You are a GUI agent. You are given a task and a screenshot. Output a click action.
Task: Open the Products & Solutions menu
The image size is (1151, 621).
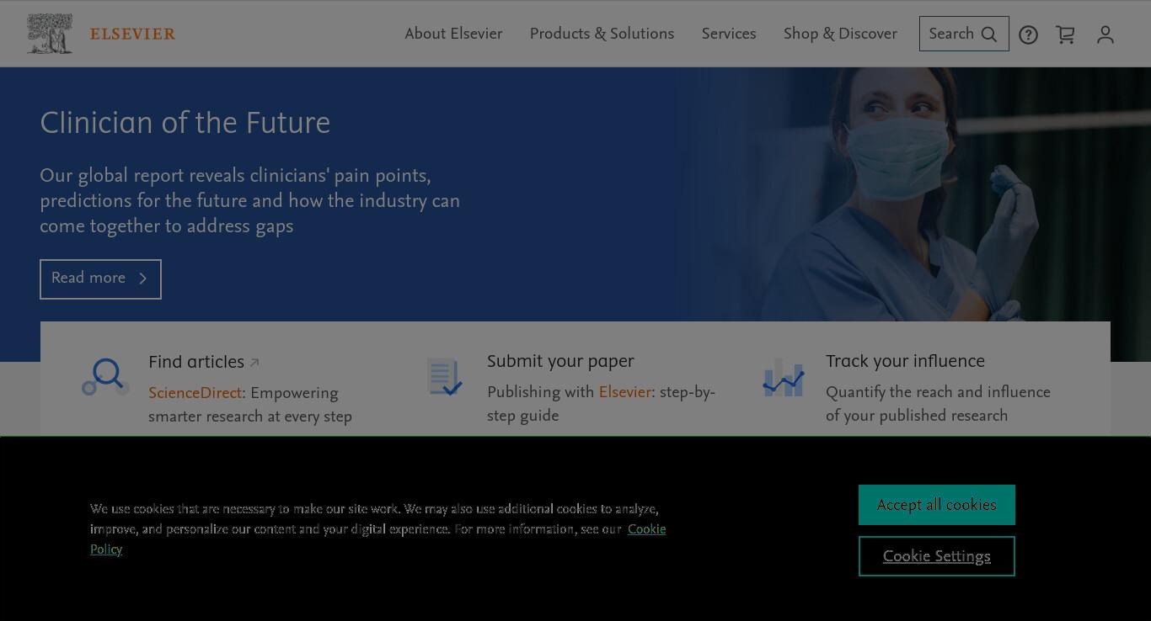pyautogui.click(x=602, y=34)
